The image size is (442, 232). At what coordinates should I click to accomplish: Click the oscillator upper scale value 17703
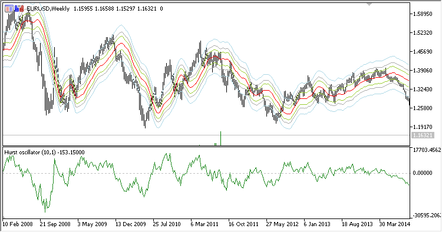tap(427, 150)
